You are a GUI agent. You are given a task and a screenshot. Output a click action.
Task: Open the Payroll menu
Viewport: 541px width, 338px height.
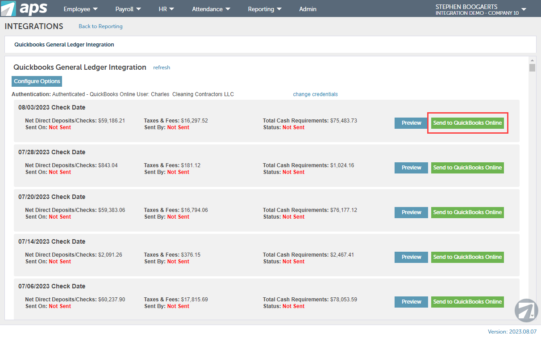pyautogui.click(x=128, y=9)
